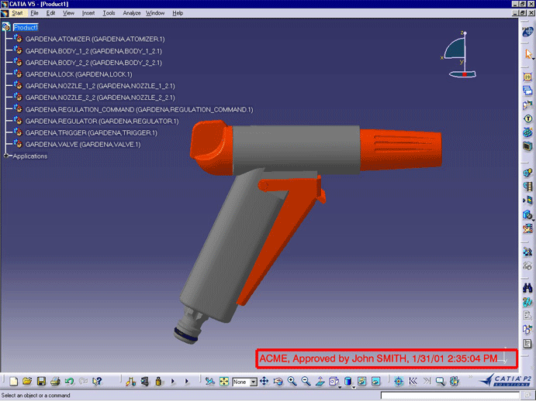Click the Undo arrow icon
The width and height of the screenshot is (536, 401).
[69, 382]
